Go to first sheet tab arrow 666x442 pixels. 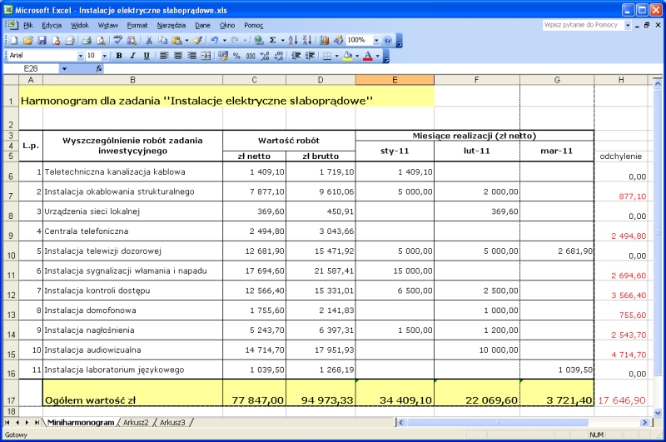[x=7, y=423]
